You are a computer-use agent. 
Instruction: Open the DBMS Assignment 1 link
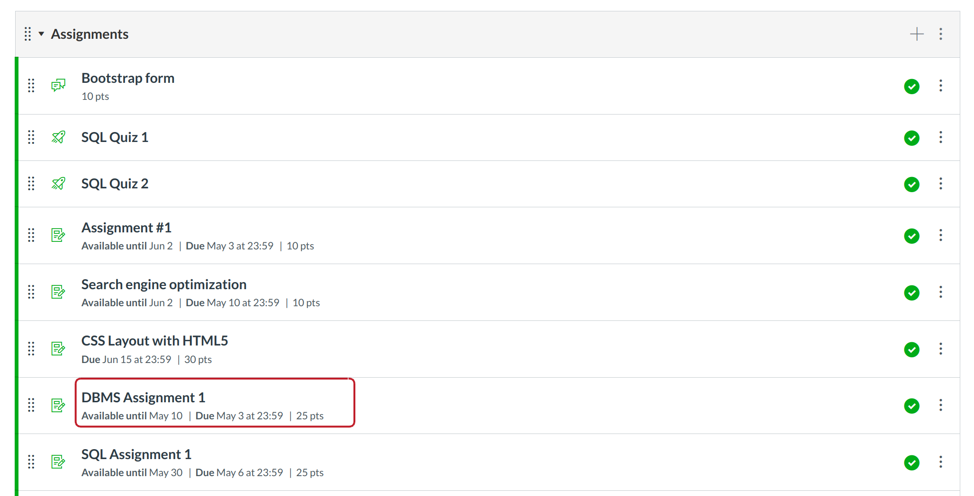(x=143, y=398)
